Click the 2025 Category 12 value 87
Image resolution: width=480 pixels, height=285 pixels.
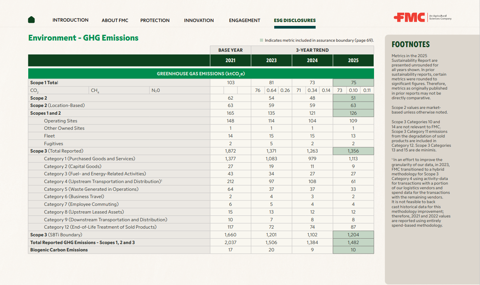pyautogui.click(x=353, y=227)
